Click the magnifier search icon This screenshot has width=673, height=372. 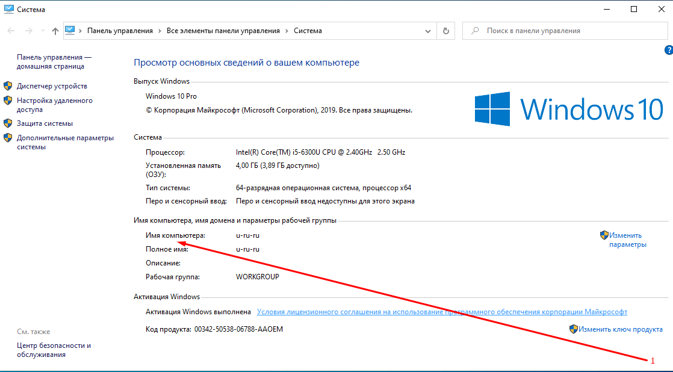(475, 31)
